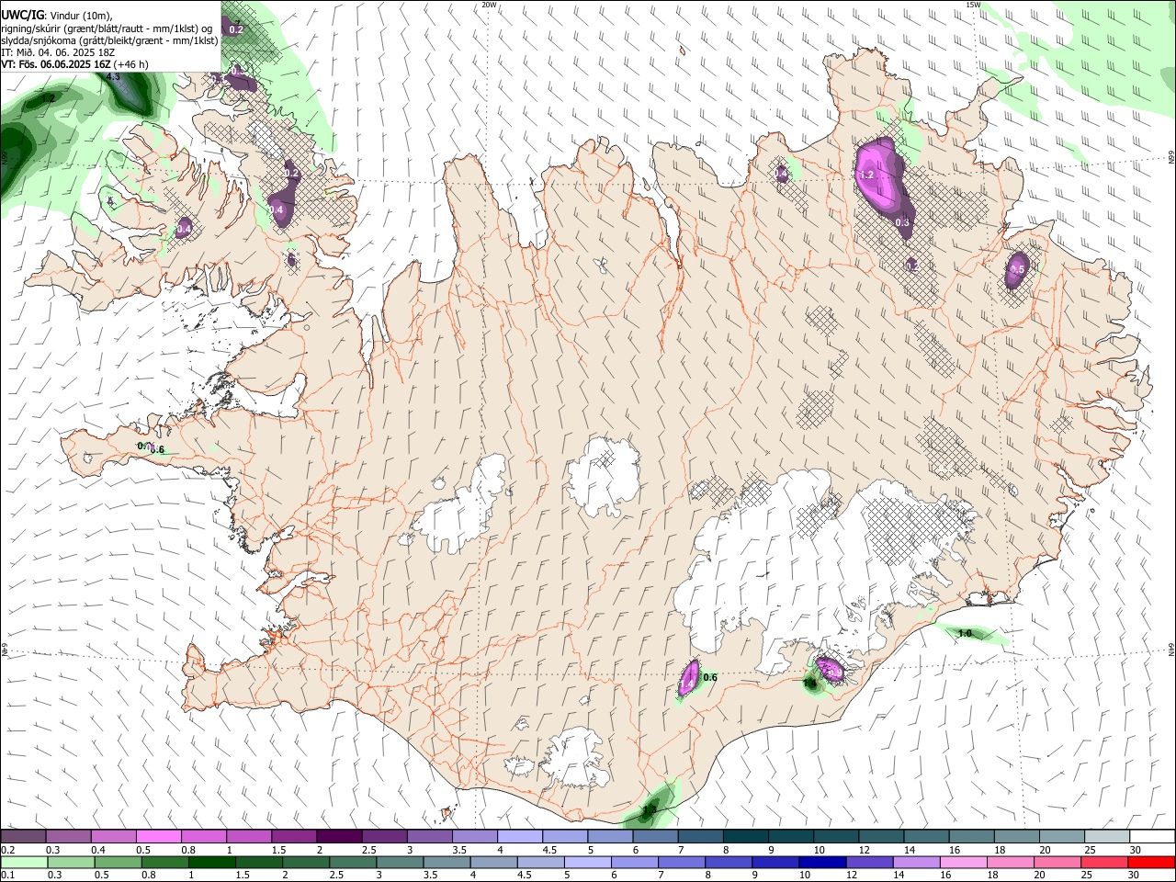Click the 'UWC/IG' heading in the title box

(22, 14)
